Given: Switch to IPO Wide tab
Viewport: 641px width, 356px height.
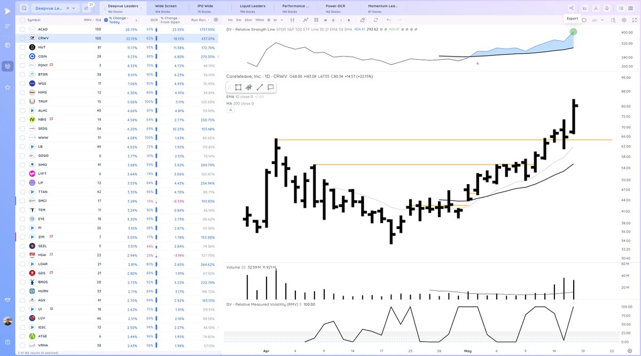Looking at the screenshot, I should (205, 8).
